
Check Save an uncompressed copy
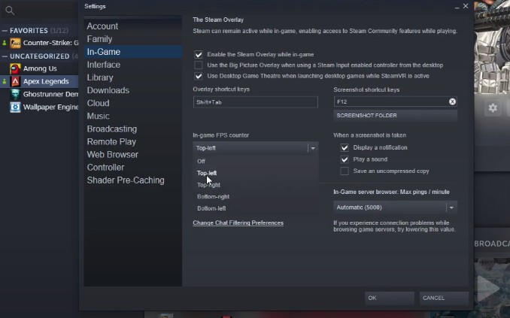[345, 171]
